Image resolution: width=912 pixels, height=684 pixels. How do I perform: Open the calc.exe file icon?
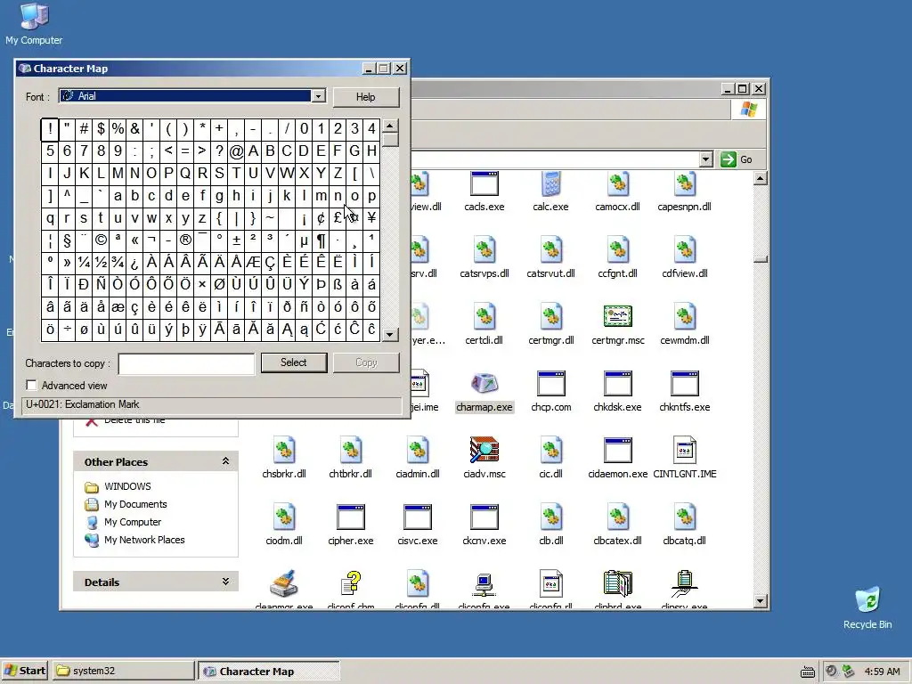550,183
